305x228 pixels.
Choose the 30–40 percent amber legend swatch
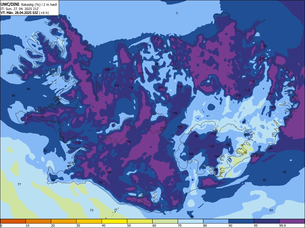coord(89,221)
